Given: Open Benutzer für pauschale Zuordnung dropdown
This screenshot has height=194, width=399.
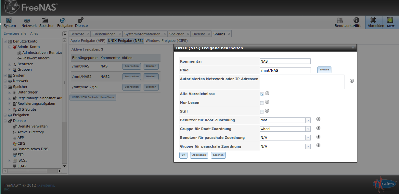Looking at the screenshot, I should [x=308, y=138].
